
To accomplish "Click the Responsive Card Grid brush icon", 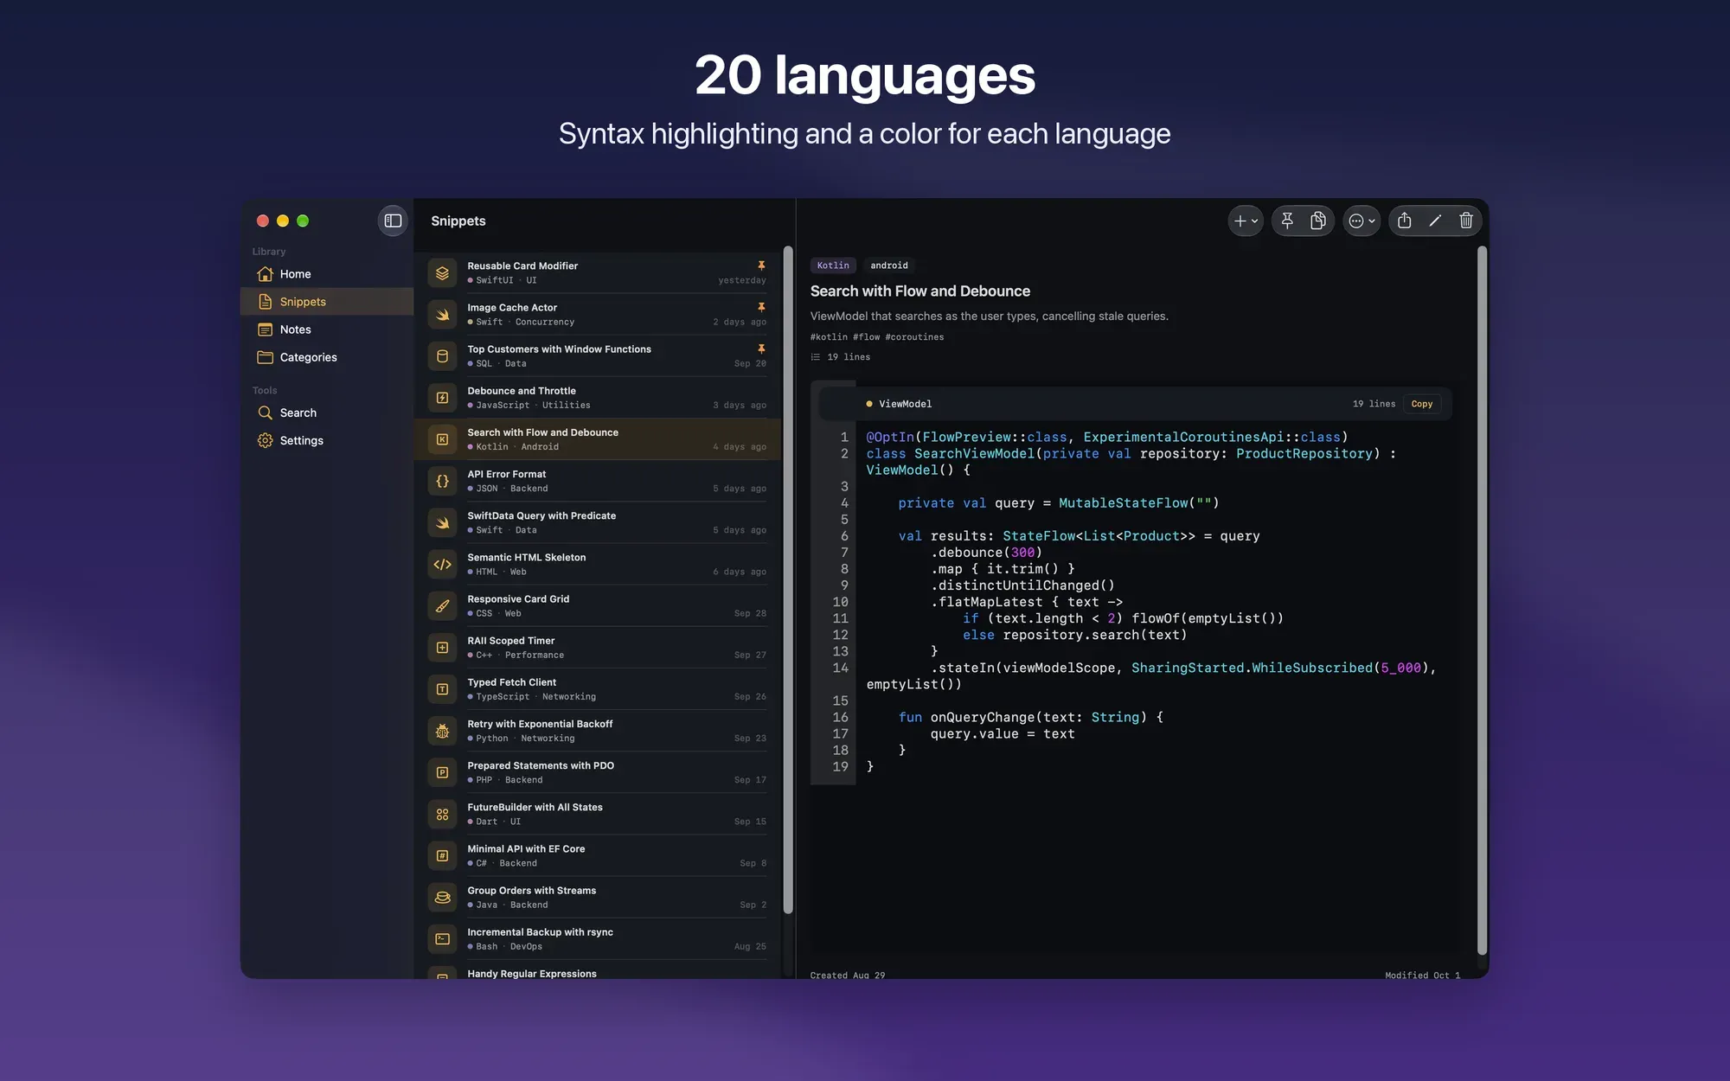I will (x=442, y=606).
